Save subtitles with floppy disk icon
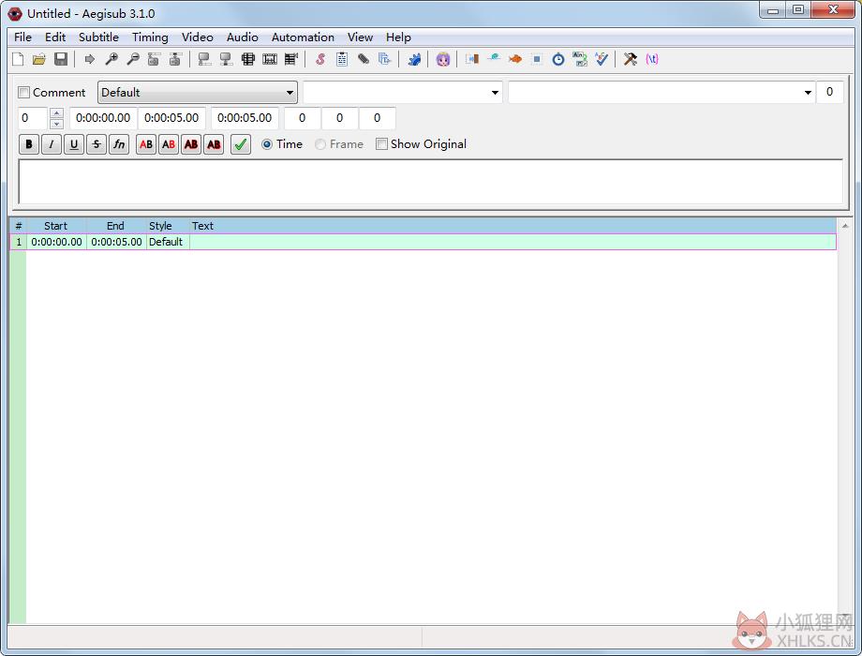This screenshot has height=656, width=862. pos(61,59)
